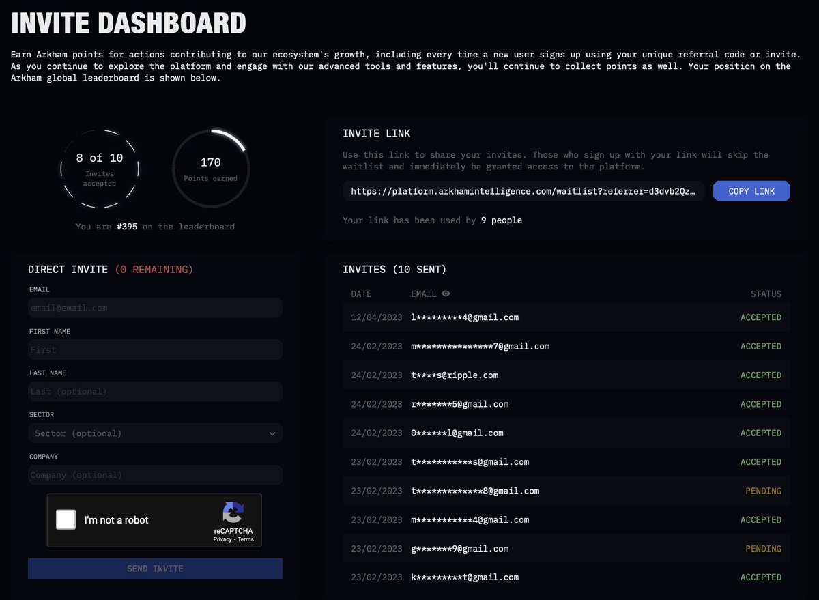Click the COPY LINK button
Image resolution: width=819 pixels, height=600 pixels.
[x=751, y=190]
